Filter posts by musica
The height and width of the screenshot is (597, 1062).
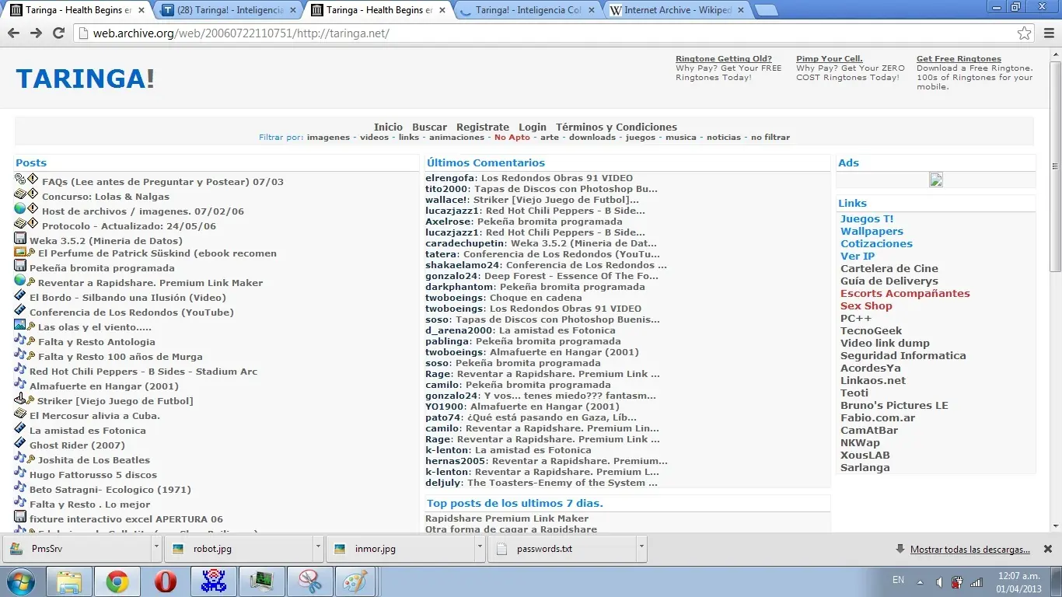coord(681,138)
